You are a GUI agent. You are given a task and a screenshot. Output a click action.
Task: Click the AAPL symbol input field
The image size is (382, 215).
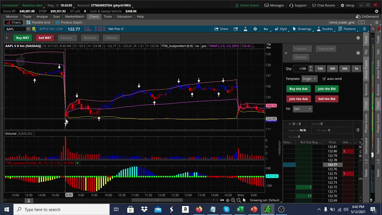click(16, 29)
